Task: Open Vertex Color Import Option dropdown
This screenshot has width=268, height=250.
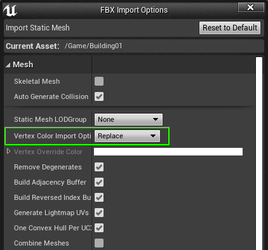Action: (x=127, y=136)
